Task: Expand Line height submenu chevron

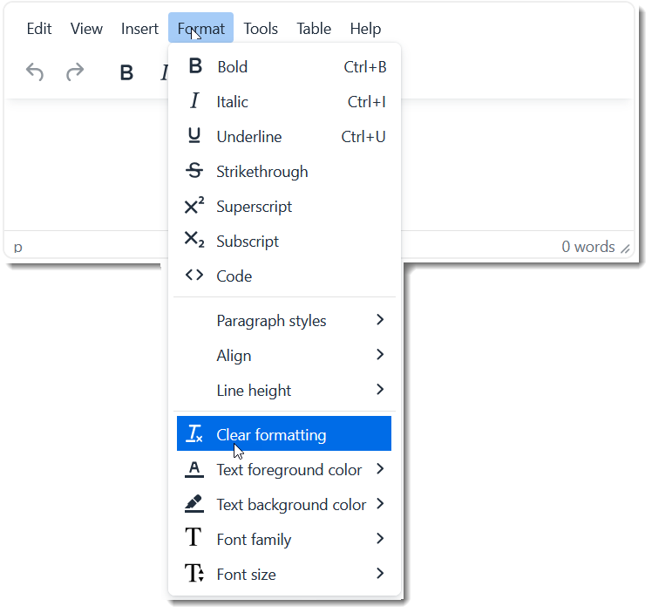Action: pos(380,389)
